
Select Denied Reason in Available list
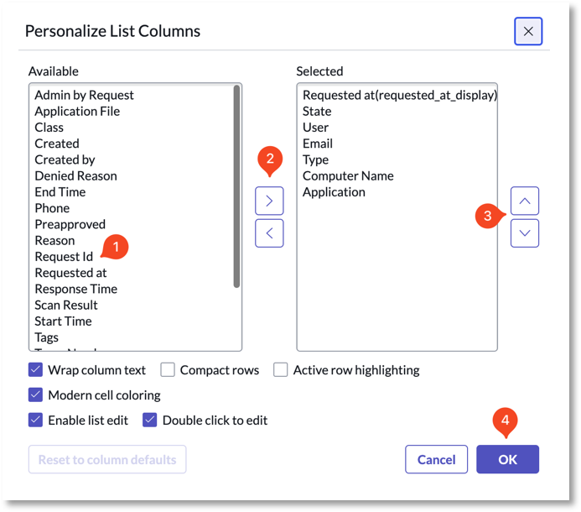pyautogui.click(x=75, y=176)
